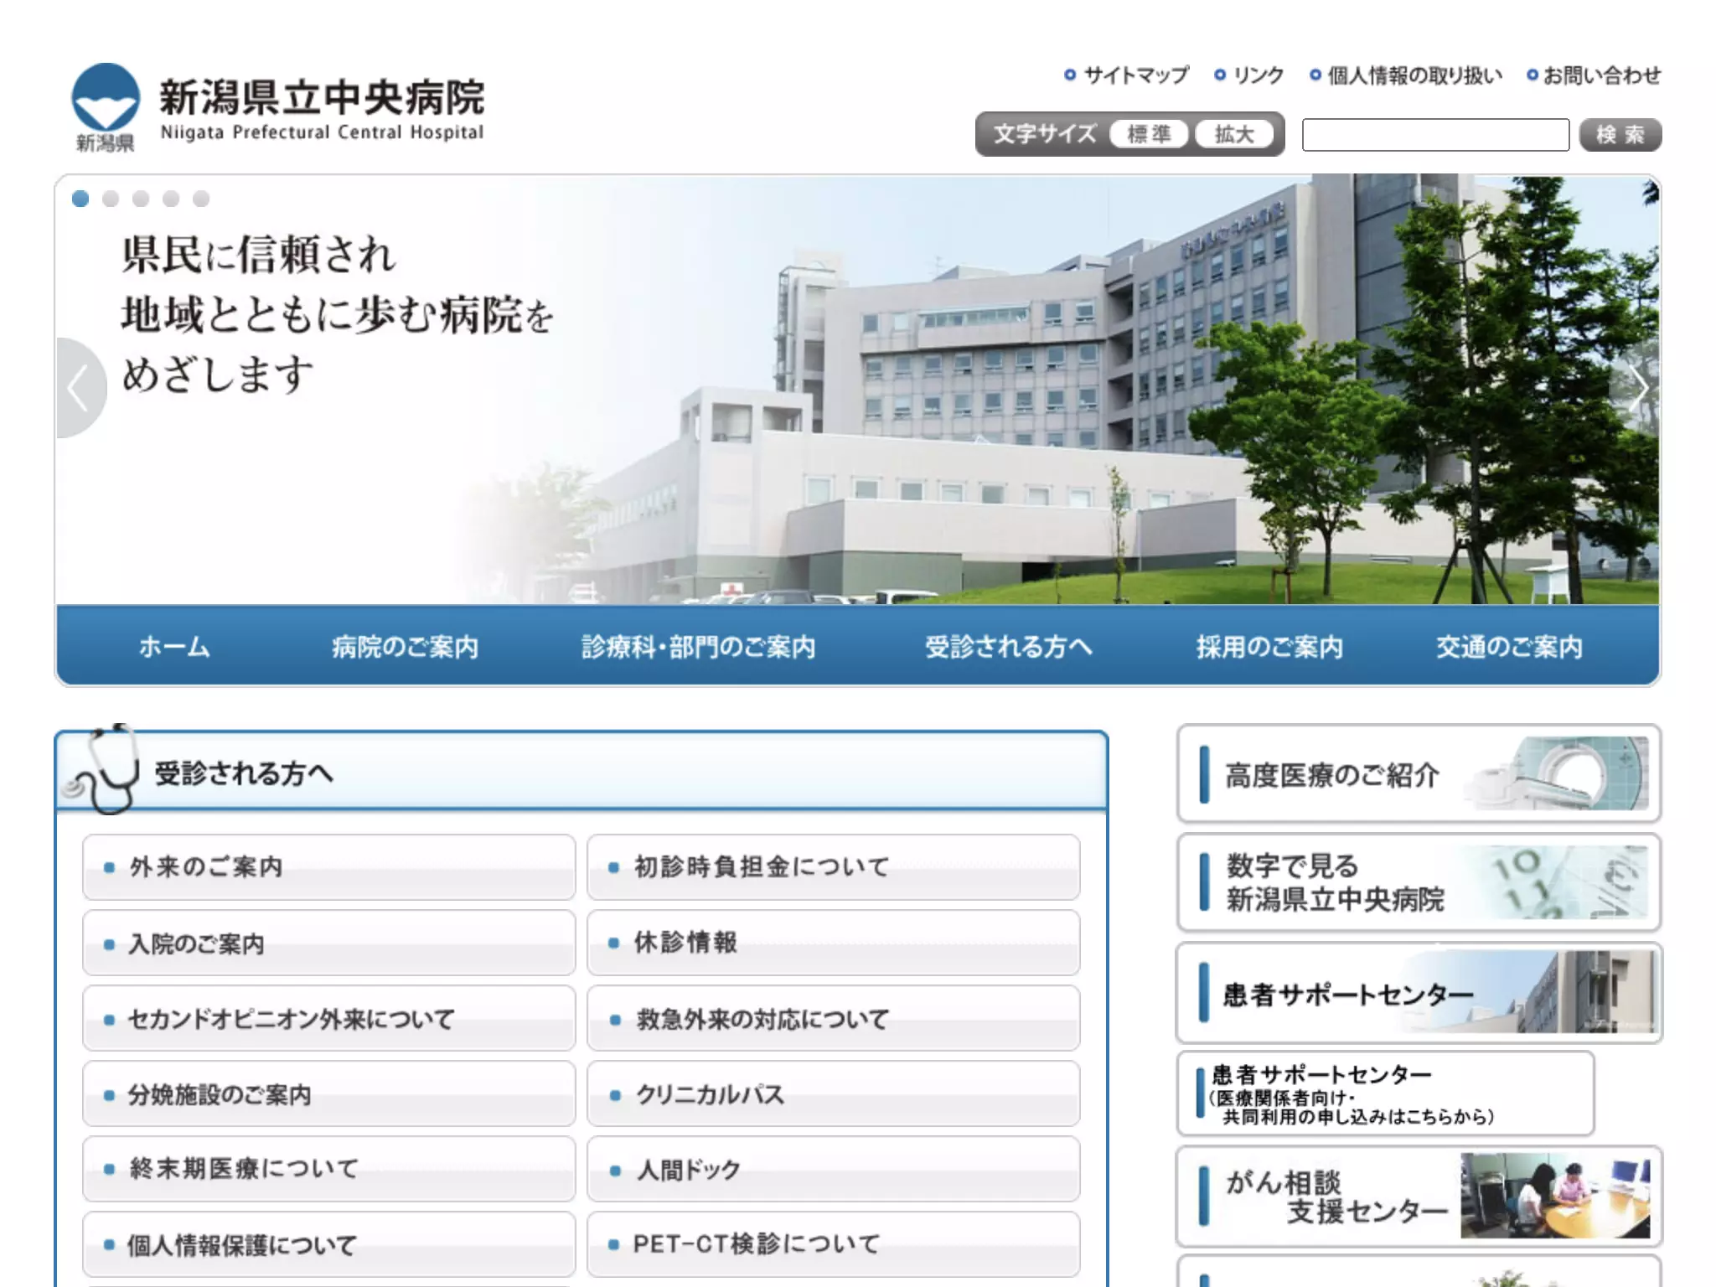The height and width of the screenshot is (1287, 1716).
Task: Open 高度医療のご紹介 banner
Action: tap(1419, 773)
